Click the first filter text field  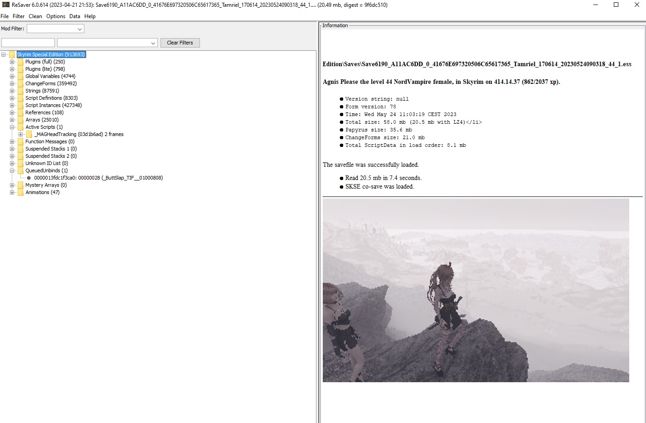pyautogui.click(x=28, y=43)
